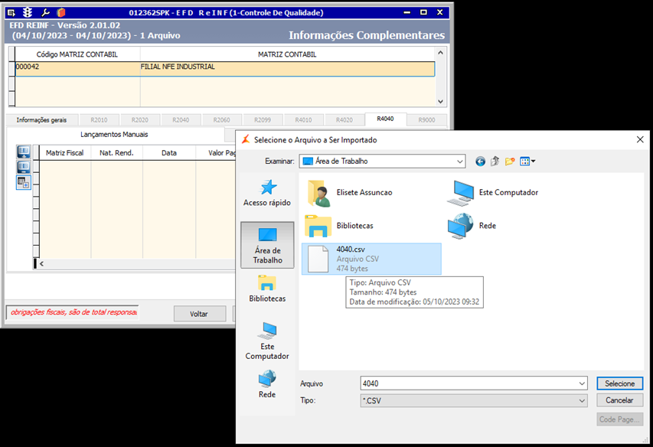Select Este Computador in places sidebar

(267, 341)
